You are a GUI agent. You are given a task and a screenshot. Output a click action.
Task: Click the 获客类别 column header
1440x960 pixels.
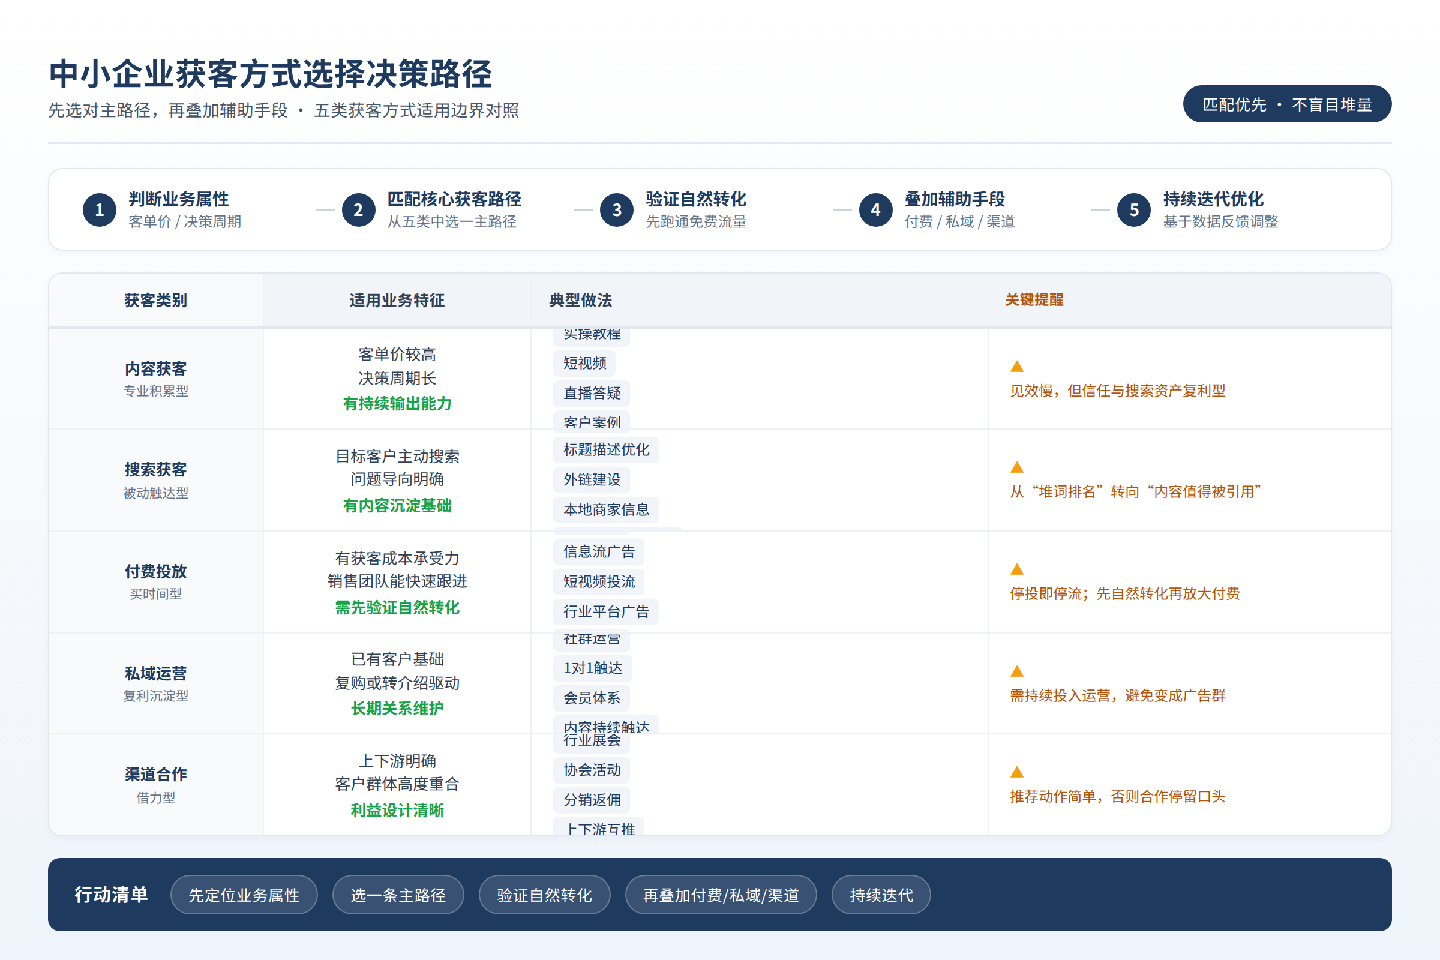tap(155, 300)
